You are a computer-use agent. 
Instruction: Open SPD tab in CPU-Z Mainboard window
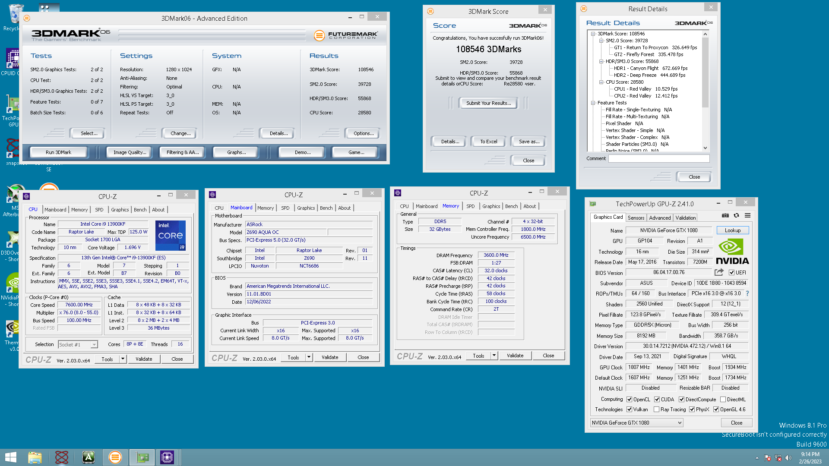tap(285, 208)
